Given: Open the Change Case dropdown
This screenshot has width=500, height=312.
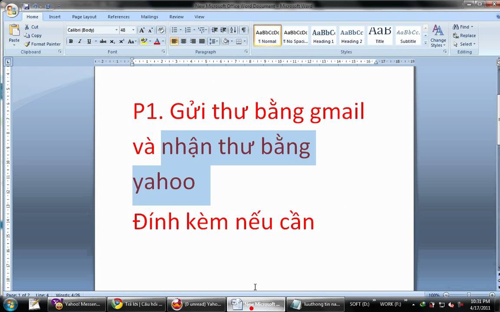Looking at the screenshot, I should click(x=132, y=42).
